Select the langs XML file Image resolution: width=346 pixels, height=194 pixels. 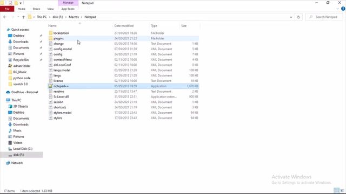pyautogui.click(x=57, y=75)
